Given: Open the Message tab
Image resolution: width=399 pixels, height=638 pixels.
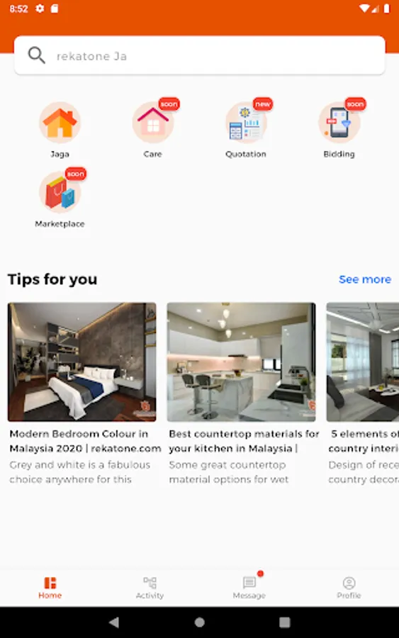Looking at the screenshot, I should point(249,588).
